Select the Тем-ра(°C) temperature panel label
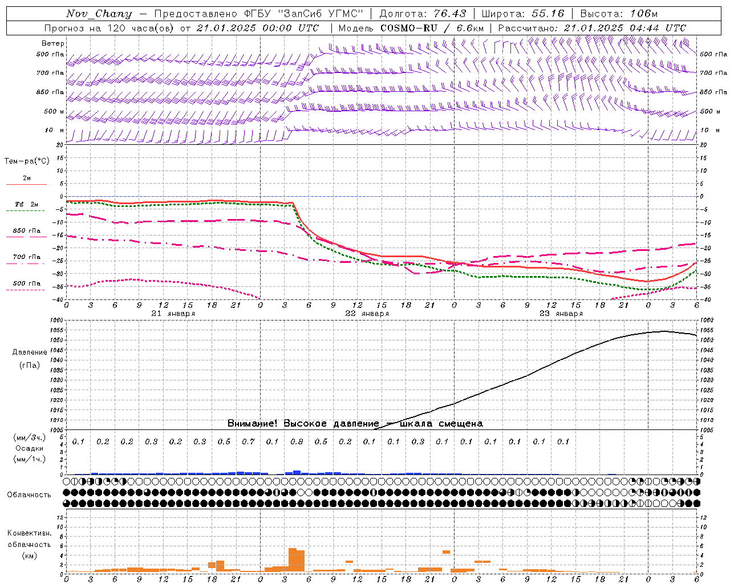This screenshot has height=584, width=730. (27, 161)
